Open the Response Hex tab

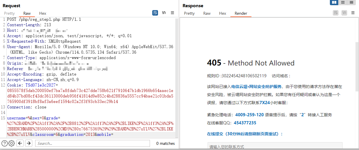coord(223,13)
